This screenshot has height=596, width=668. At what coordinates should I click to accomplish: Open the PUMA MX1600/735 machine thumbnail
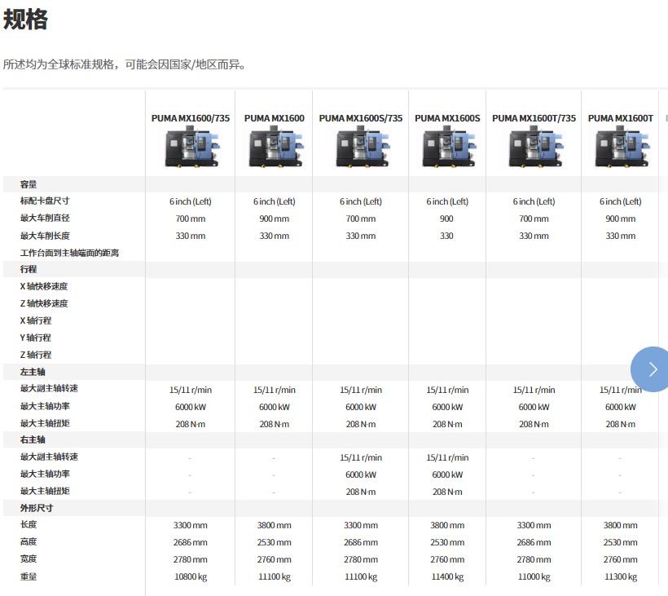pyautogui.click(x=191, y=148)
